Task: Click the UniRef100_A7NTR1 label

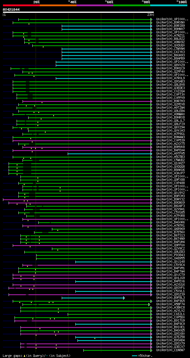Action: pos(171,225)
